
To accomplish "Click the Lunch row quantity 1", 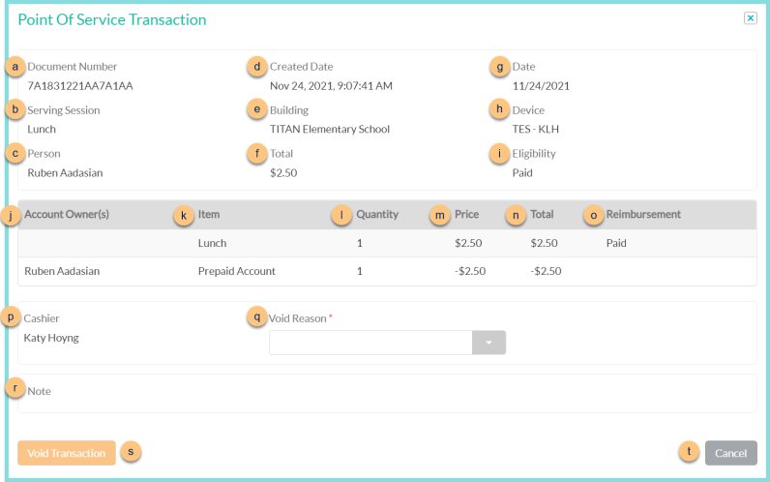I will coord(360,243).
